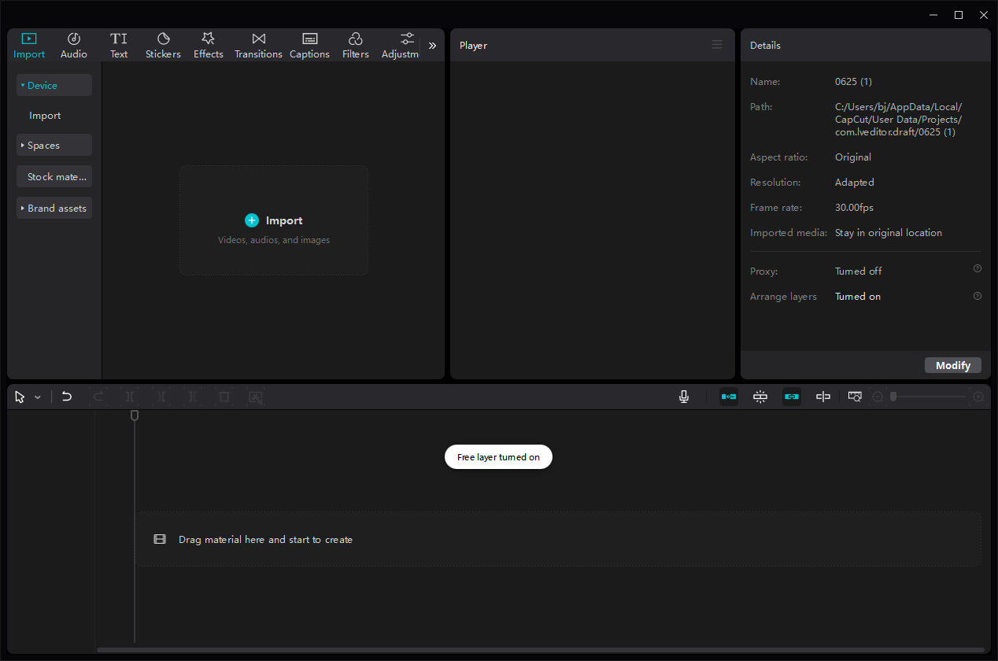
Task: Go to the Captions tab
Action: click(x=309, y=46)
